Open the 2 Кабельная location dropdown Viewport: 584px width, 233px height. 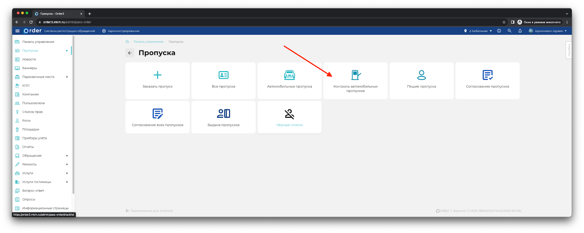pyautogui.click(x=478, y=31)
